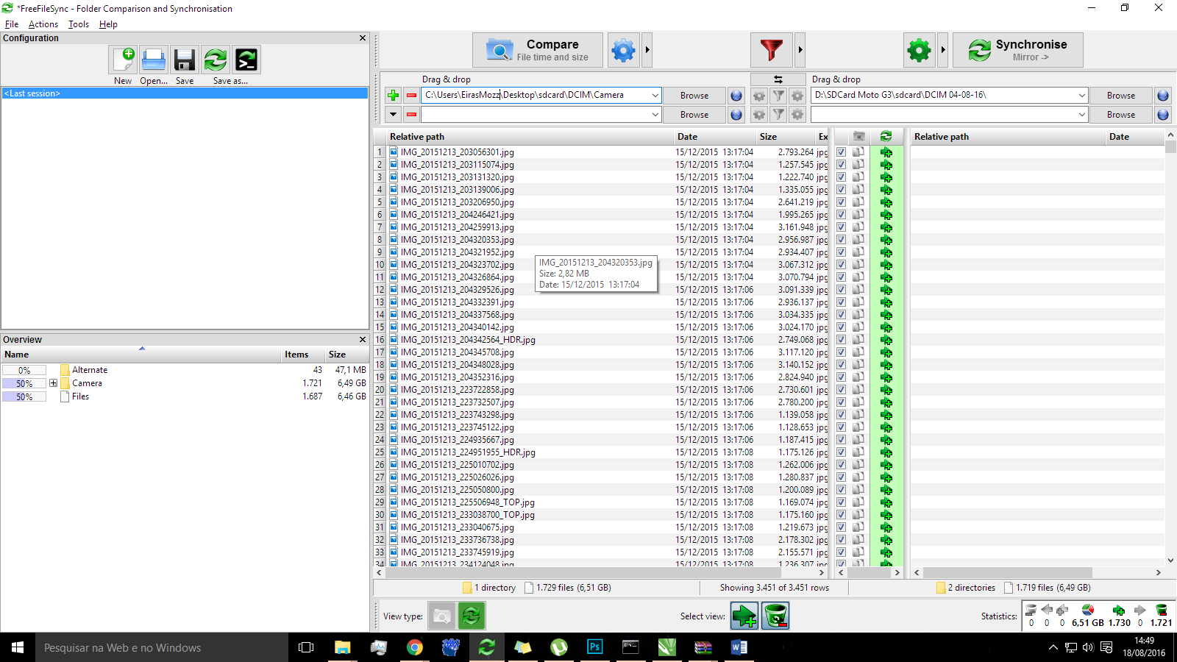Viewport: 1177px width, 662px height.
Task: Open the first left folder path dropdown
Action: (x=655, y=95)
